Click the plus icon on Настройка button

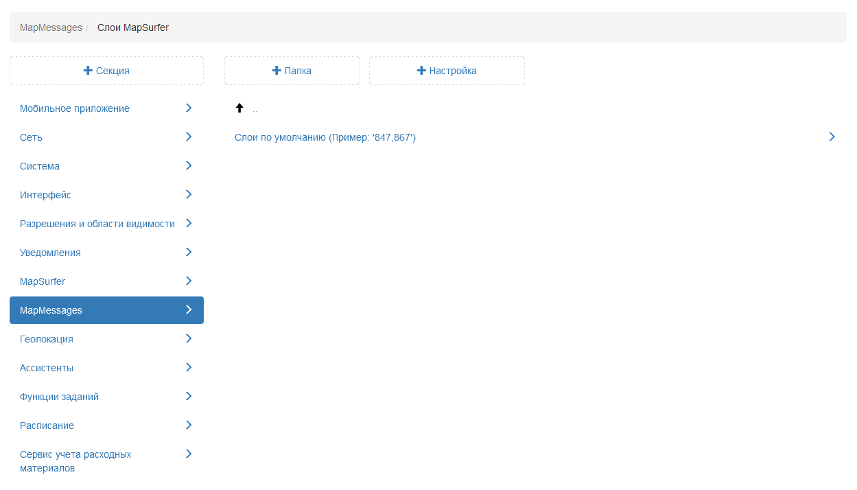pyautogui.click(x=421, y=71)
